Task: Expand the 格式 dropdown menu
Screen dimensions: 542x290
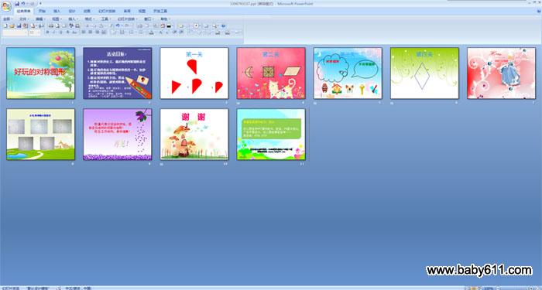Action: (x=90, y=19)
